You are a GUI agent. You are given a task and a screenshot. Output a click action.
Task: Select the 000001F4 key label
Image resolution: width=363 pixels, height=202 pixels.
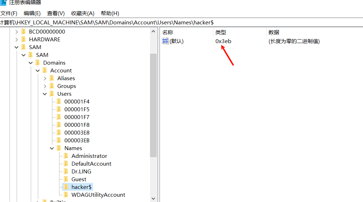click(x=77, y=101)
